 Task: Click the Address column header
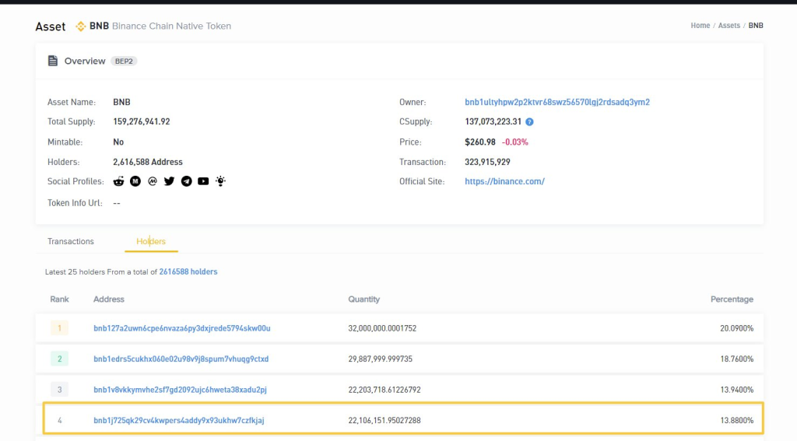click(x=109, y=299)
